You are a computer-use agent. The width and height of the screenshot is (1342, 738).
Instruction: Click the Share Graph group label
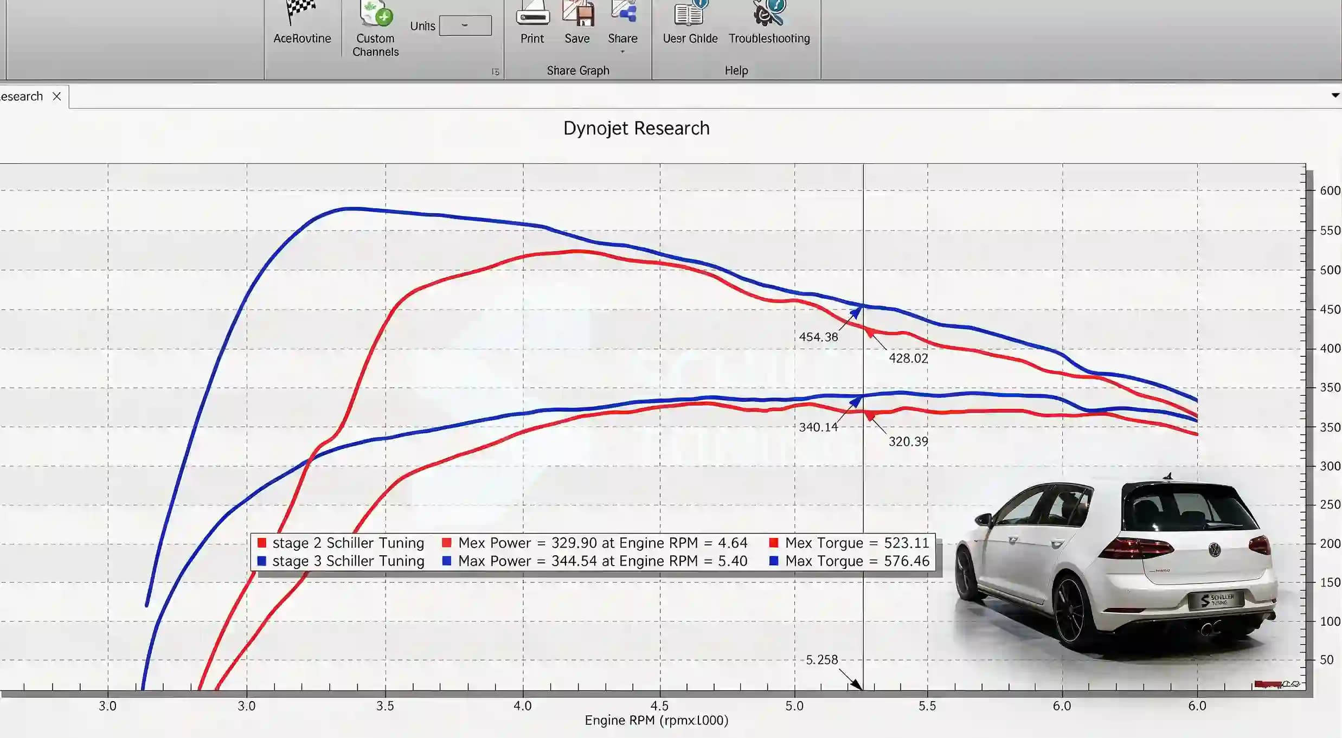pyautogui.click(x=578, y=70)
